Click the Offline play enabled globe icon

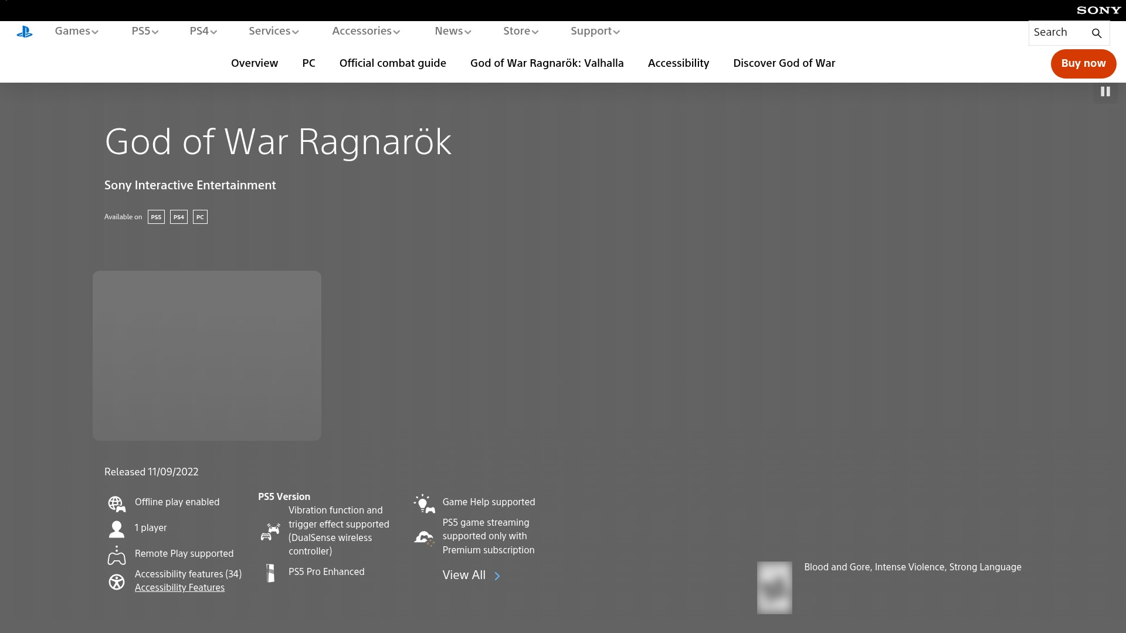tap(117, 503)
